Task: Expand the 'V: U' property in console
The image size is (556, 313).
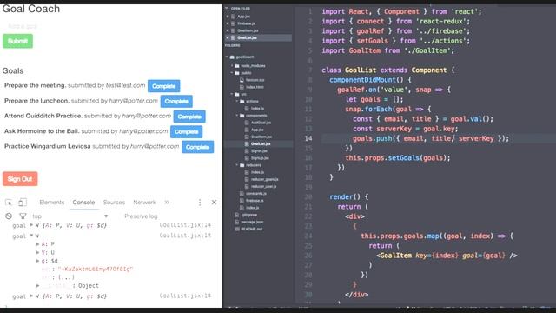Action: click(x=37, y=252)
